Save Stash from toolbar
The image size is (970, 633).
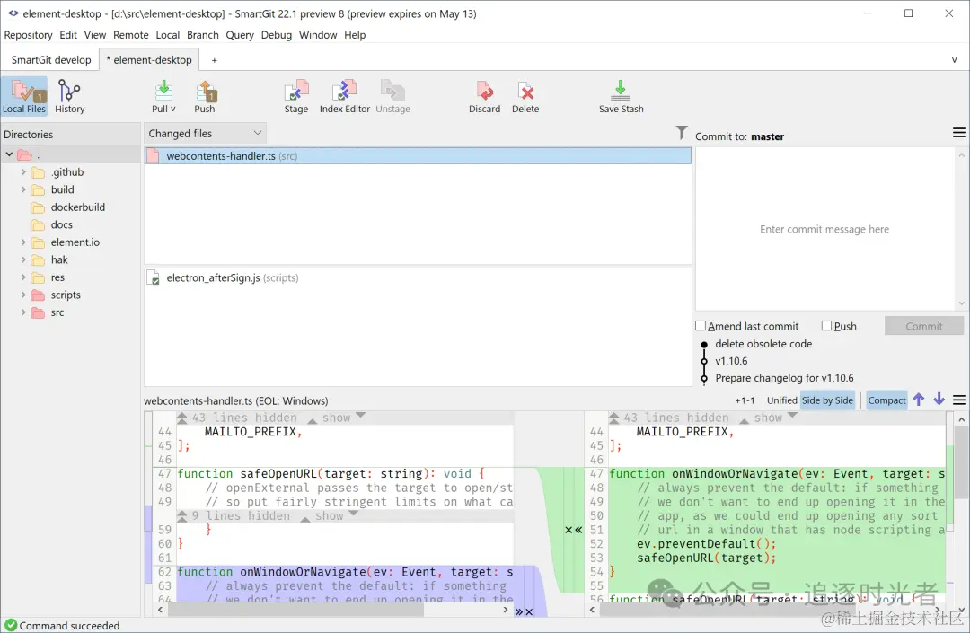pos(622,96)
